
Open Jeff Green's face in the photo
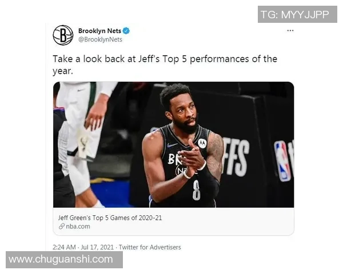click(184, 109)
